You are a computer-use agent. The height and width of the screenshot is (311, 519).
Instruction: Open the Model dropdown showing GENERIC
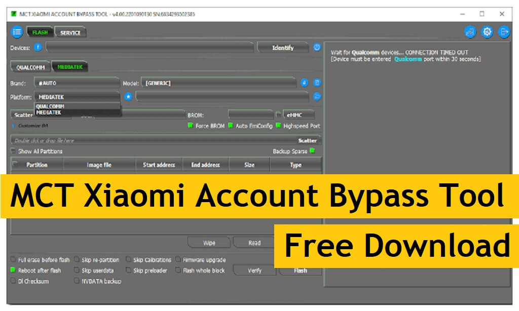pyautogui.click(x=218, y=82)
